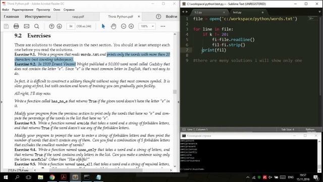Click 'Line 7, Column 5' in Sublime status bar

pos(197,129)
